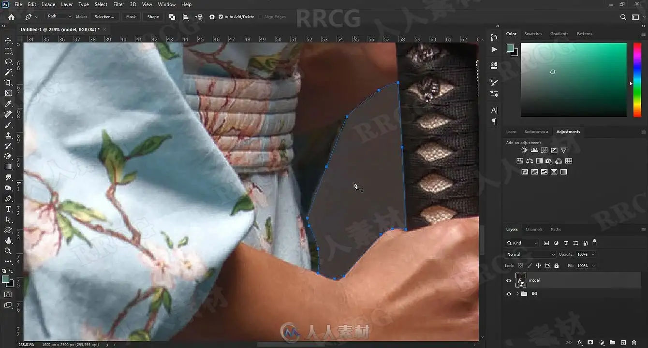Add Channel Mixer adjustment

click(x=559, y=161)
